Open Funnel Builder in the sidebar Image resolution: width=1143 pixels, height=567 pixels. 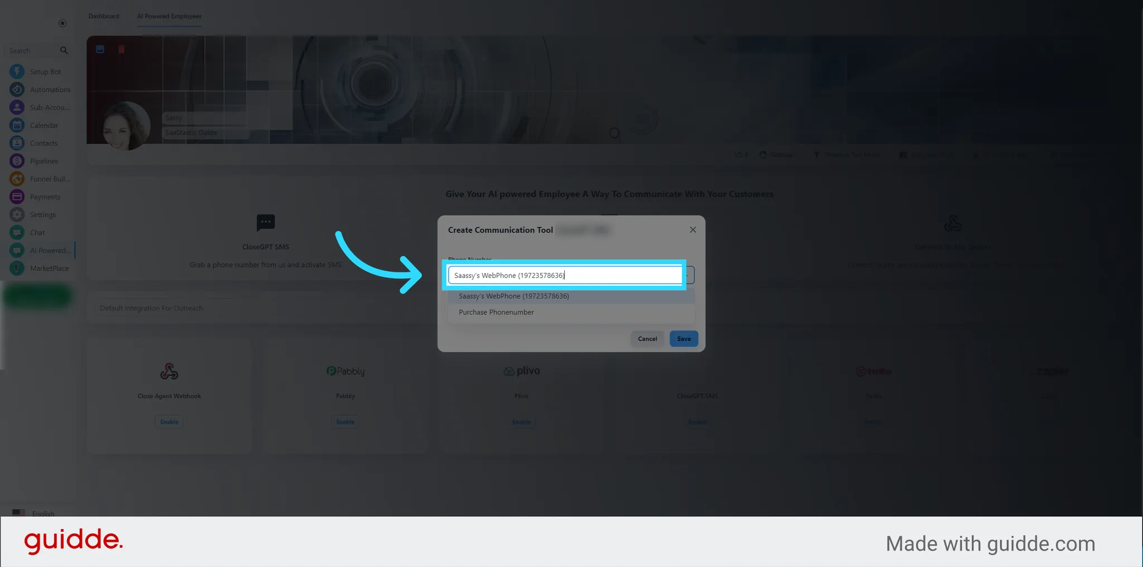pyautogui.click(x=40, y=179)
